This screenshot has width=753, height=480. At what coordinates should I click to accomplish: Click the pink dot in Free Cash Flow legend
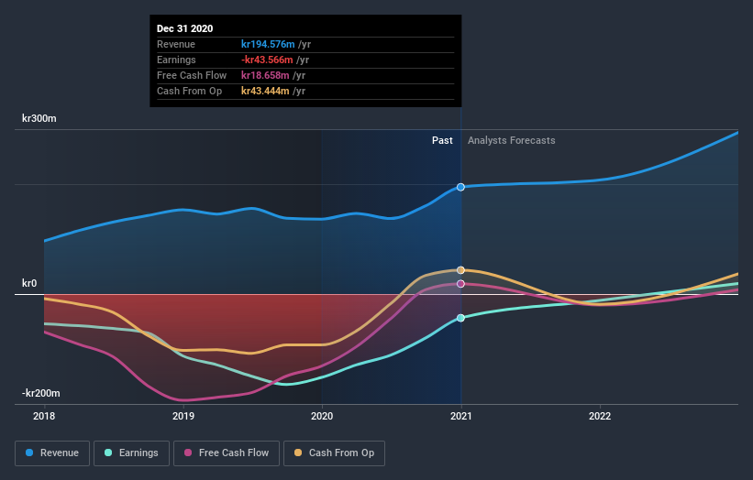click(x=188, y=453)
